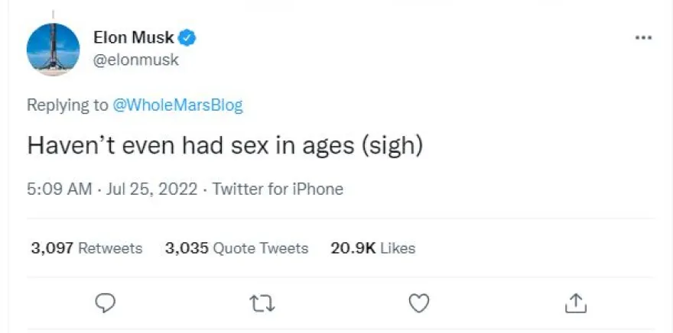Open the three-dot more options menu
The image size is (673, 333).
coord(644,37)
